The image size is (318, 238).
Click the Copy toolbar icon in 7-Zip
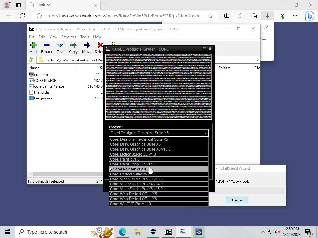tap(73, 48)
